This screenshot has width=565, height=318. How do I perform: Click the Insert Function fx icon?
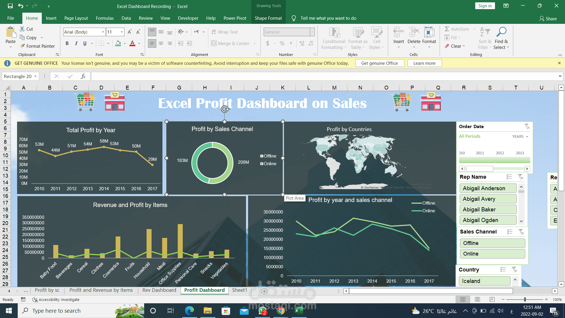point(83,76)
